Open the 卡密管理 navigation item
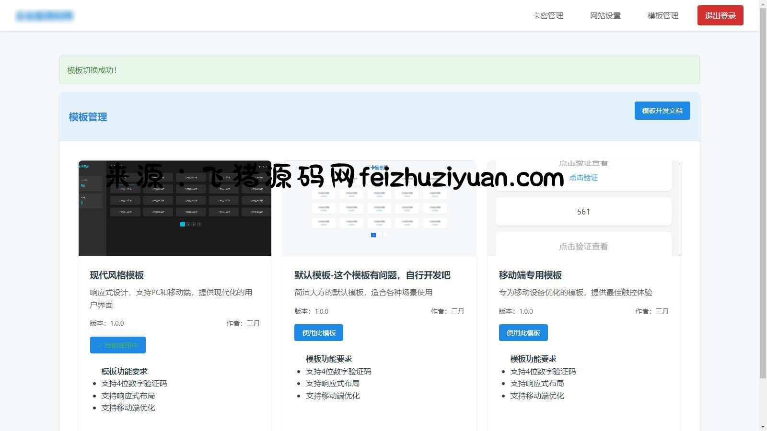 547,16
